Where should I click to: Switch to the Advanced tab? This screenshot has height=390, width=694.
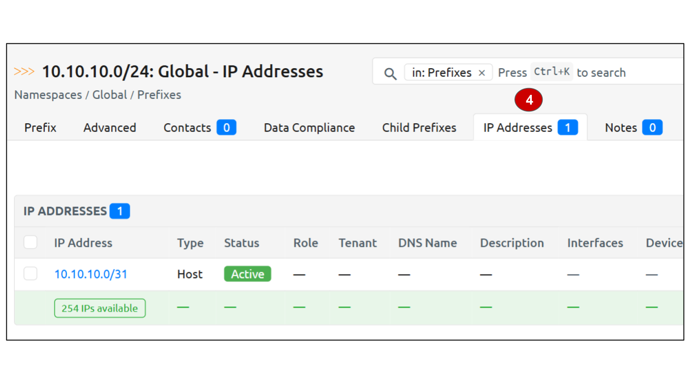coord(110,128)
